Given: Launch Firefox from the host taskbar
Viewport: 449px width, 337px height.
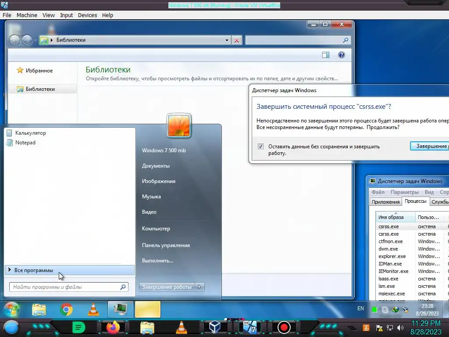Looking at the screenshot, I should pyautogui.click(x=113, y=327).
